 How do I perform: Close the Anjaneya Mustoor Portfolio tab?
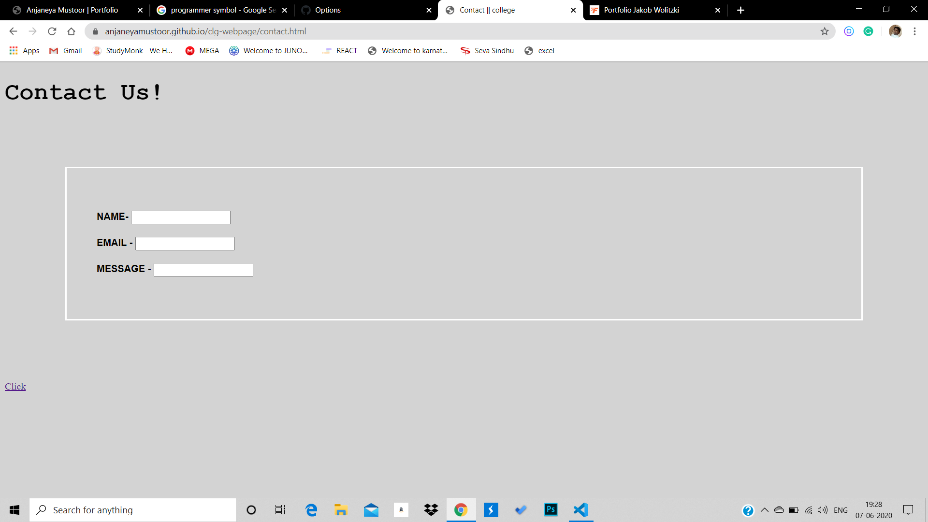pyautogui.click(x=140, y=10)
